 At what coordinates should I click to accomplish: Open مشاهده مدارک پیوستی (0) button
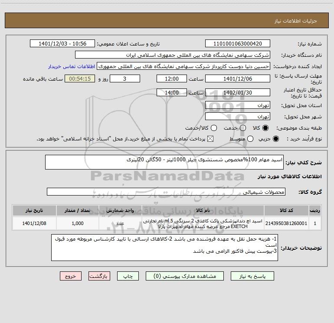click(185, 276)
